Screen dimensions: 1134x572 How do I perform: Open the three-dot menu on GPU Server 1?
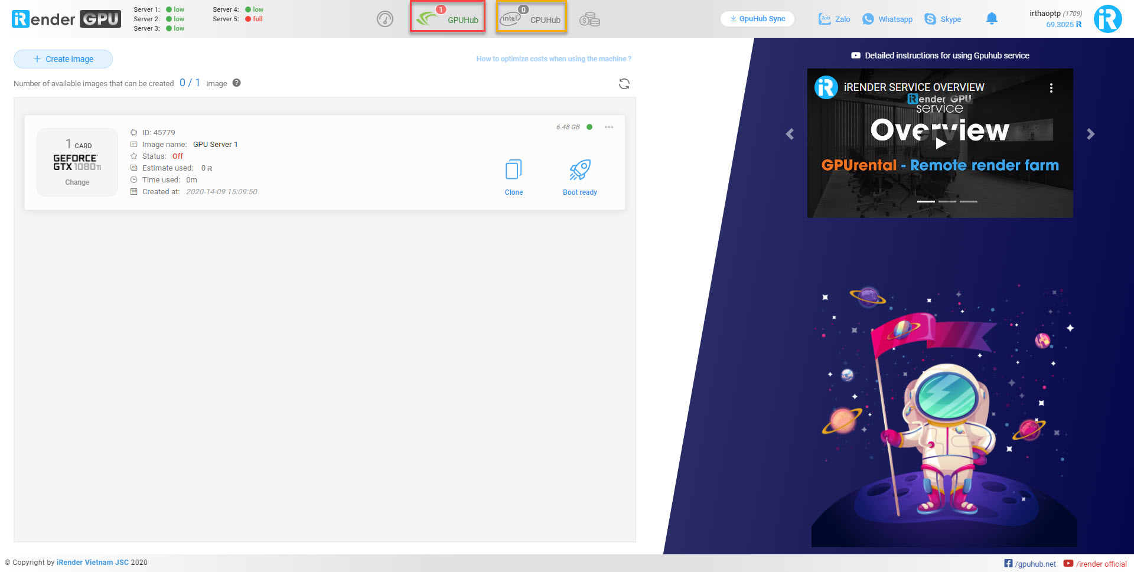[609, 127]
